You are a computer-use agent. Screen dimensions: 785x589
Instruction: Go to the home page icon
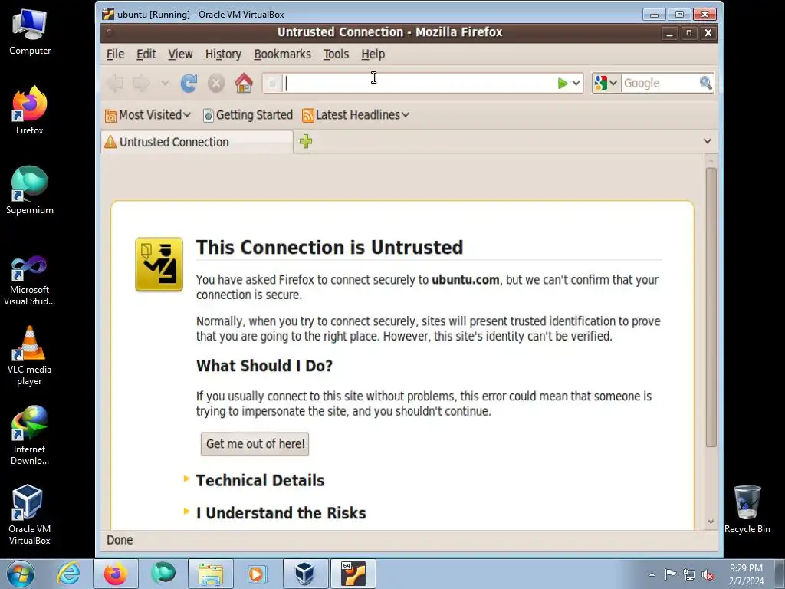pyautogui.click(x=244, y=83)
